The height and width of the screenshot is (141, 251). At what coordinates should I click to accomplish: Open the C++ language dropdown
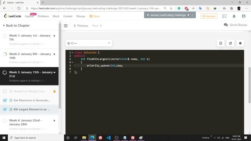click(89, 43)
